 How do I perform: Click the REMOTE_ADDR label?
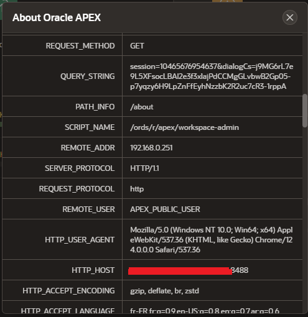pyautogui.click(x=88, y=148)
